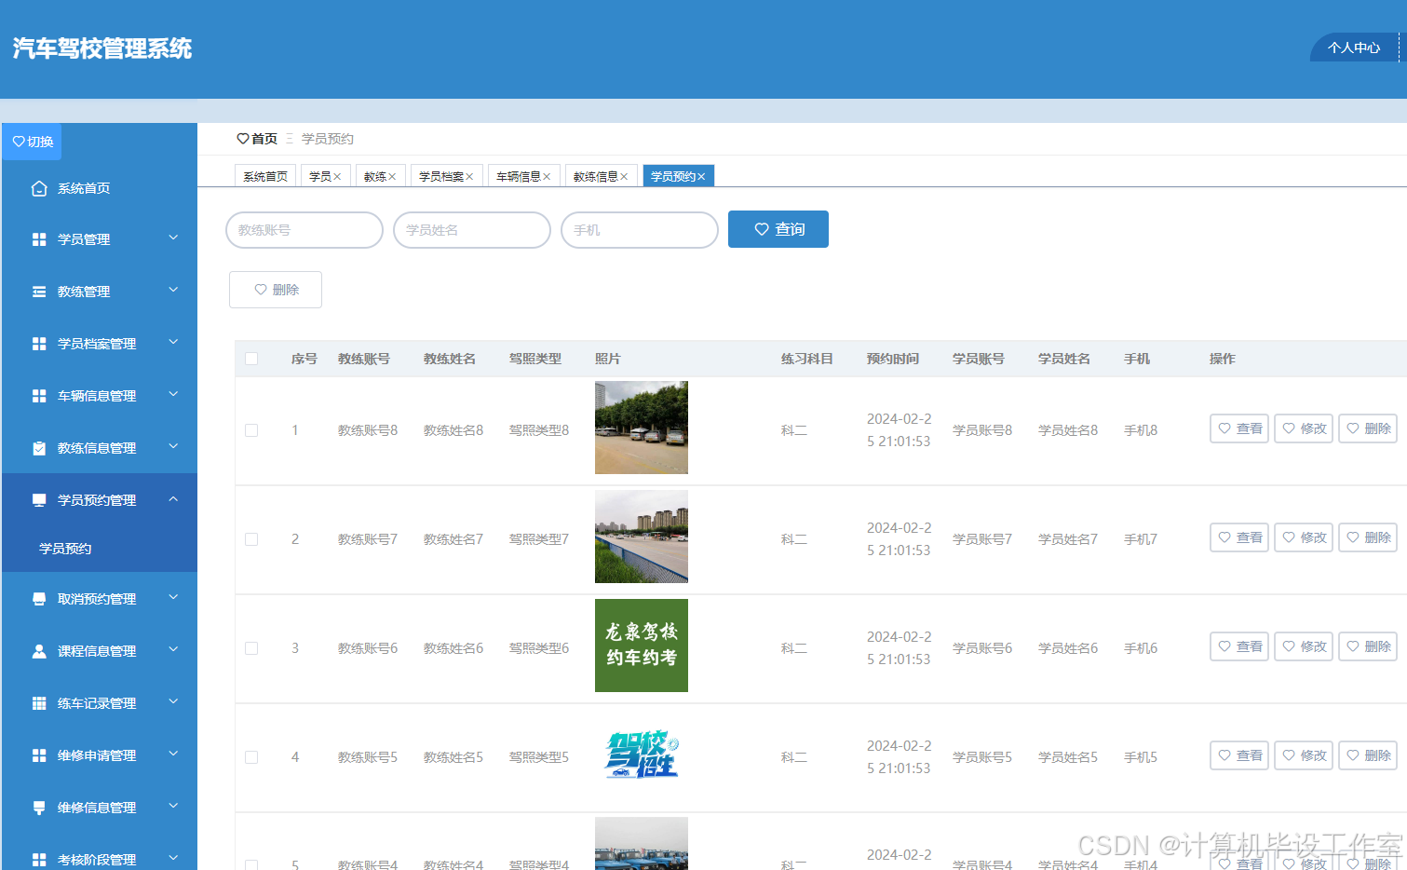Click the 手机 search input field
1407x870 pixels.
640,230
